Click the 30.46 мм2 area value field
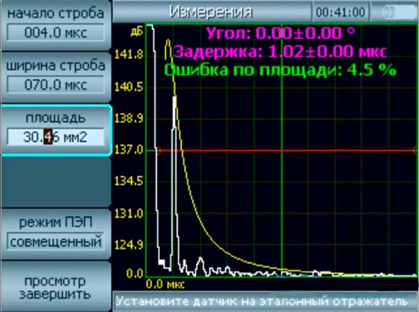Image resolution: width=419 pixels, height=312 pixels. click(55, 135)
